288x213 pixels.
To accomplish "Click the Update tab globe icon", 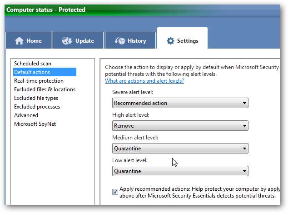I will tap(67, 41).
